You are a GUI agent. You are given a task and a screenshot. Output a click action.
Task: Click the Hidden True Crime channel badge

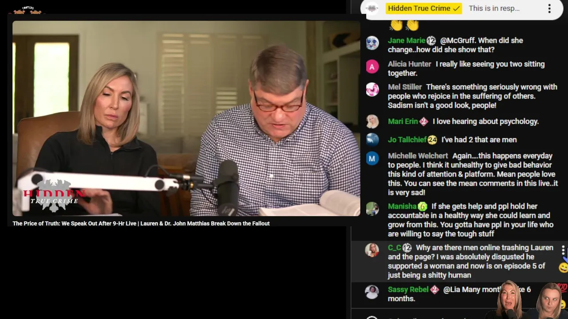coord(424,8)
